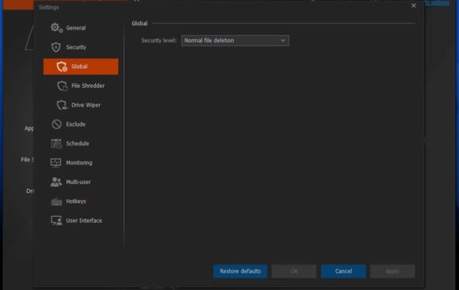Image resolution: width=459 pixels, height=290 pixels.
Task: Click the Drive Wiper icon
Action: pos(62,105)
